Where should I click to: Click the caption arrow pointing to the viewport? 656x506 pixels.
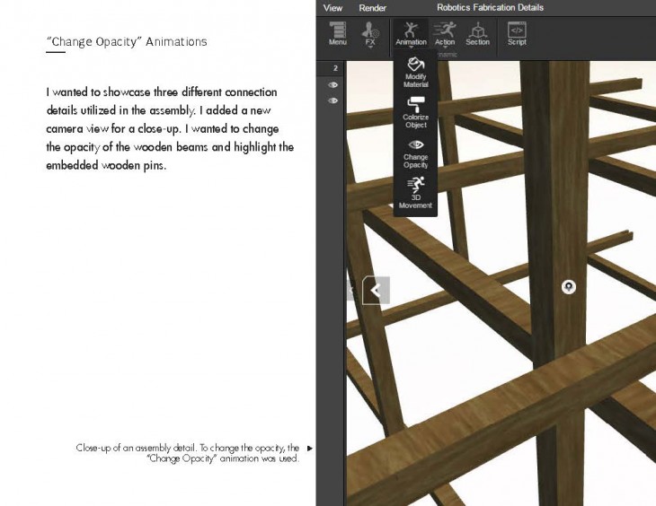click(310, 448)
